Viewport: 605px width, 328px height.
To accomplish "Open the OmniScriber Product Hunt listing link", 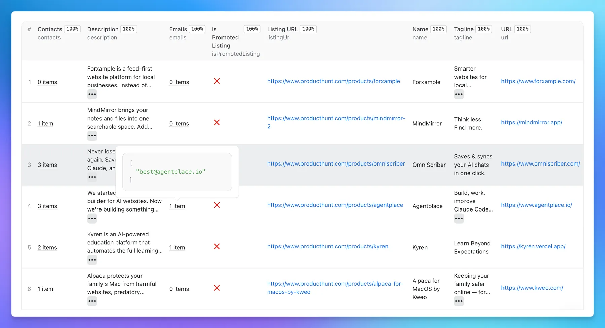I will pos(336,163).
